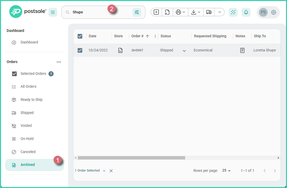Click the add new order icon

point(156,12)
